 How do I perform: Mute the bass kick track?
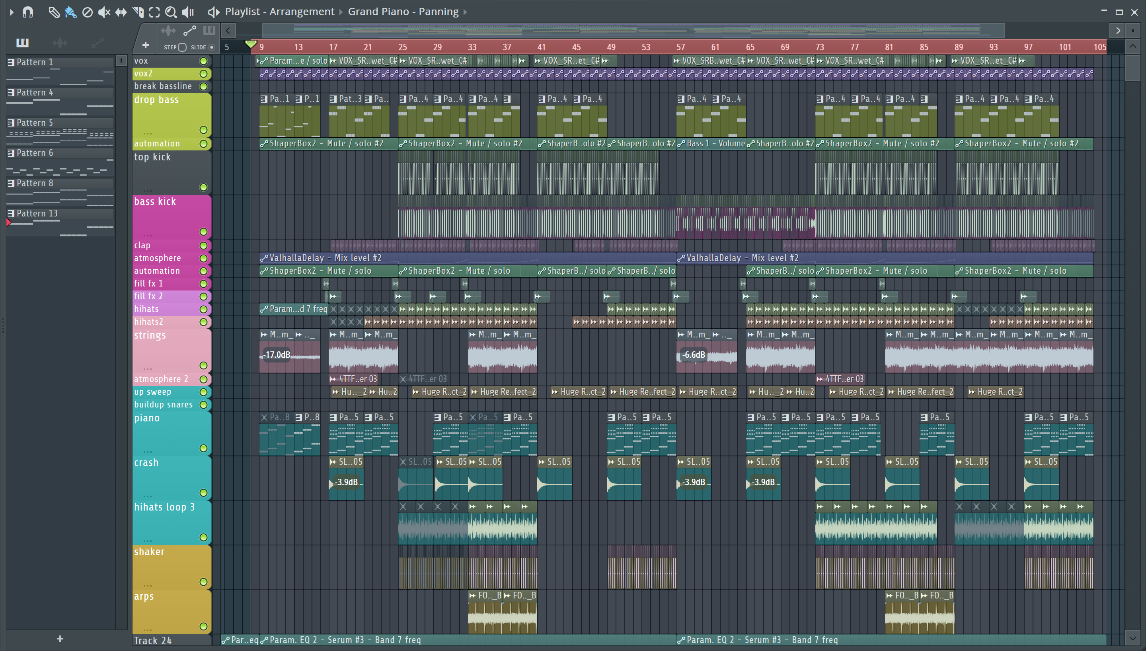click(x=203, y=232)
